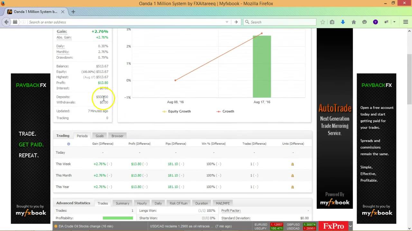The image size is (412, 231).
Task: Click the Units (Difference) column header
Action: click(x=293, y=144)
